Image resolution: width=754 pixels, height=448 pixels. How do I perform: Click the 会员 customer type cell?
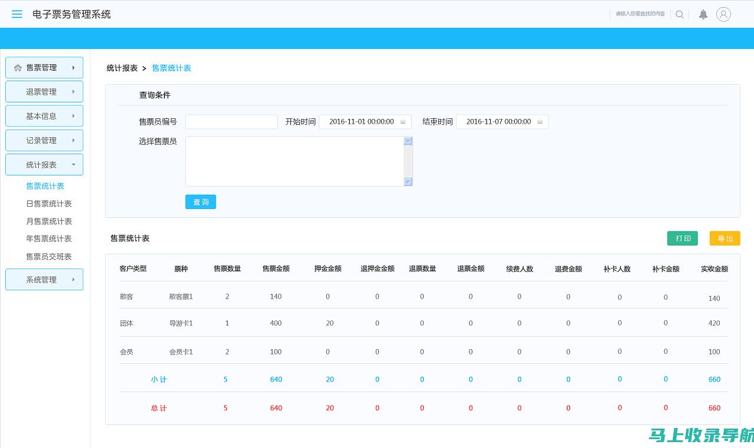coord(127,352)
